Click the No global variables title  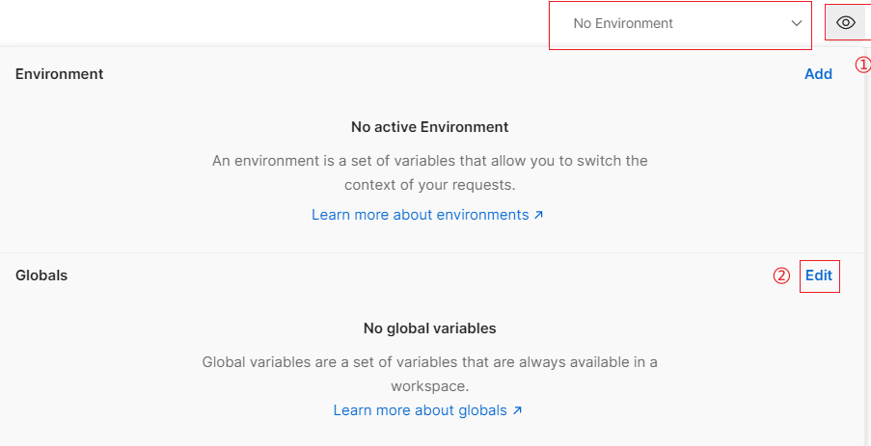click(430, 328)
